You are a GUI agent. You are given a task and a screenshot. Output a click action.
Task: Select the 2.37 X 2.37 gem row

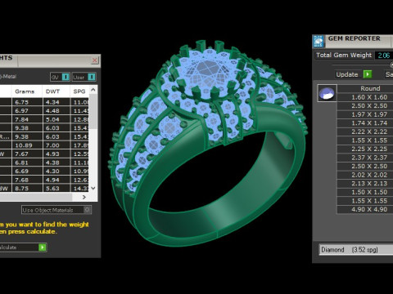(365, 158)
